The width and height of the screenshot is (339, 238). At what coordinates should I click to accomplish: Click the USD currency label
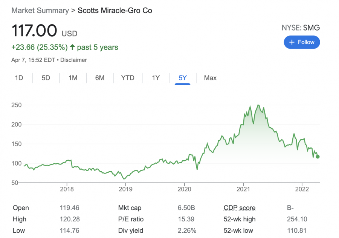click(69, 34)
